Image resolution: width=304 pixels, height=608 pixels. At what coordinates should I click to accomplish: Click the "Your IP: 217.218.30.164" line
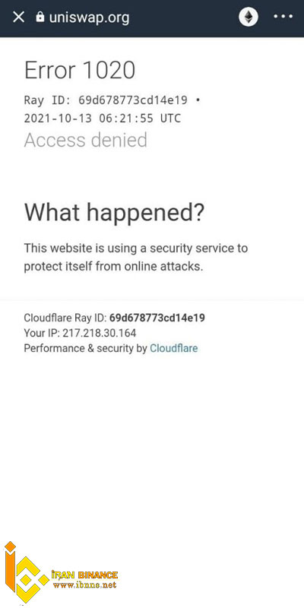coord(80,333)
